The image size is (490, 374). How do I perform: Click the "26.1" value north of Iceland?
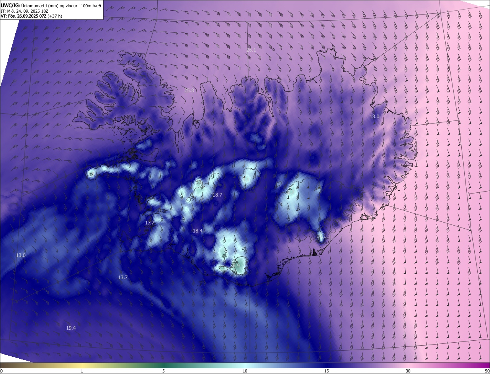[251, 50]
